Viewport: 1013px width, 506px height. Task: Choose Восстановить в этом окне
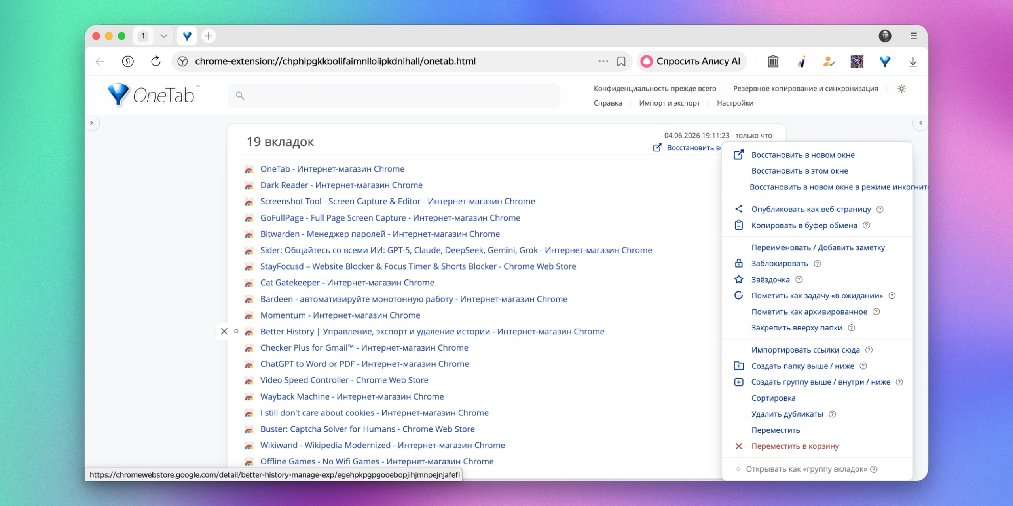pyautogui.click(x=800, y=171)
